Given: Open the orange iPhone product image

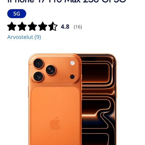Looking at the screenshot, I should (72, 99).
